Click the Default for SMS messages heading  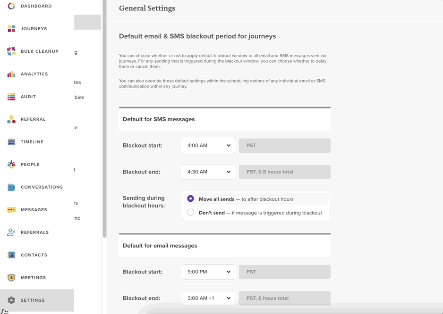point(159,119)
